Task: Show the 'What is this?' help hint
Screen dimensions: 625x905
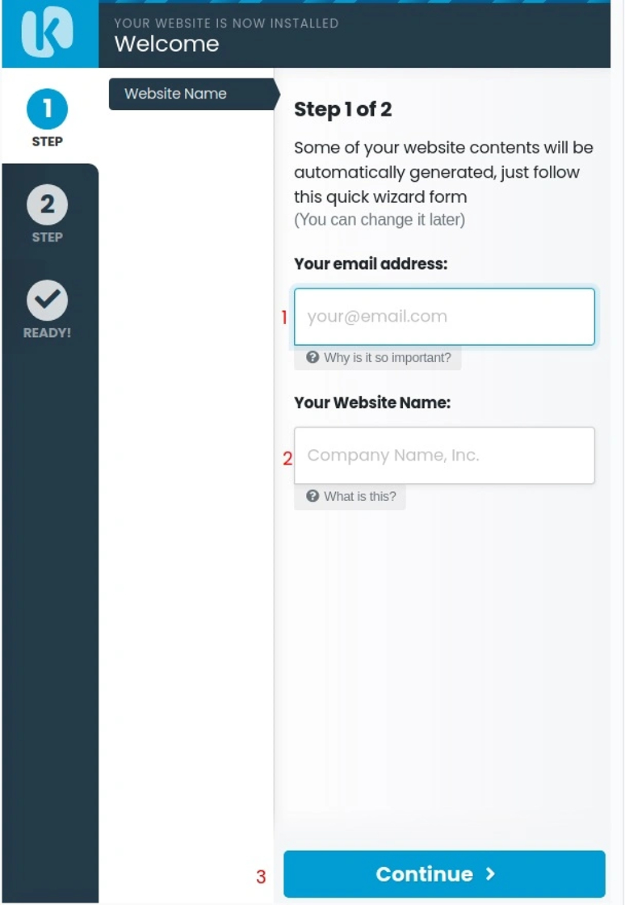Action: [359, 496]
